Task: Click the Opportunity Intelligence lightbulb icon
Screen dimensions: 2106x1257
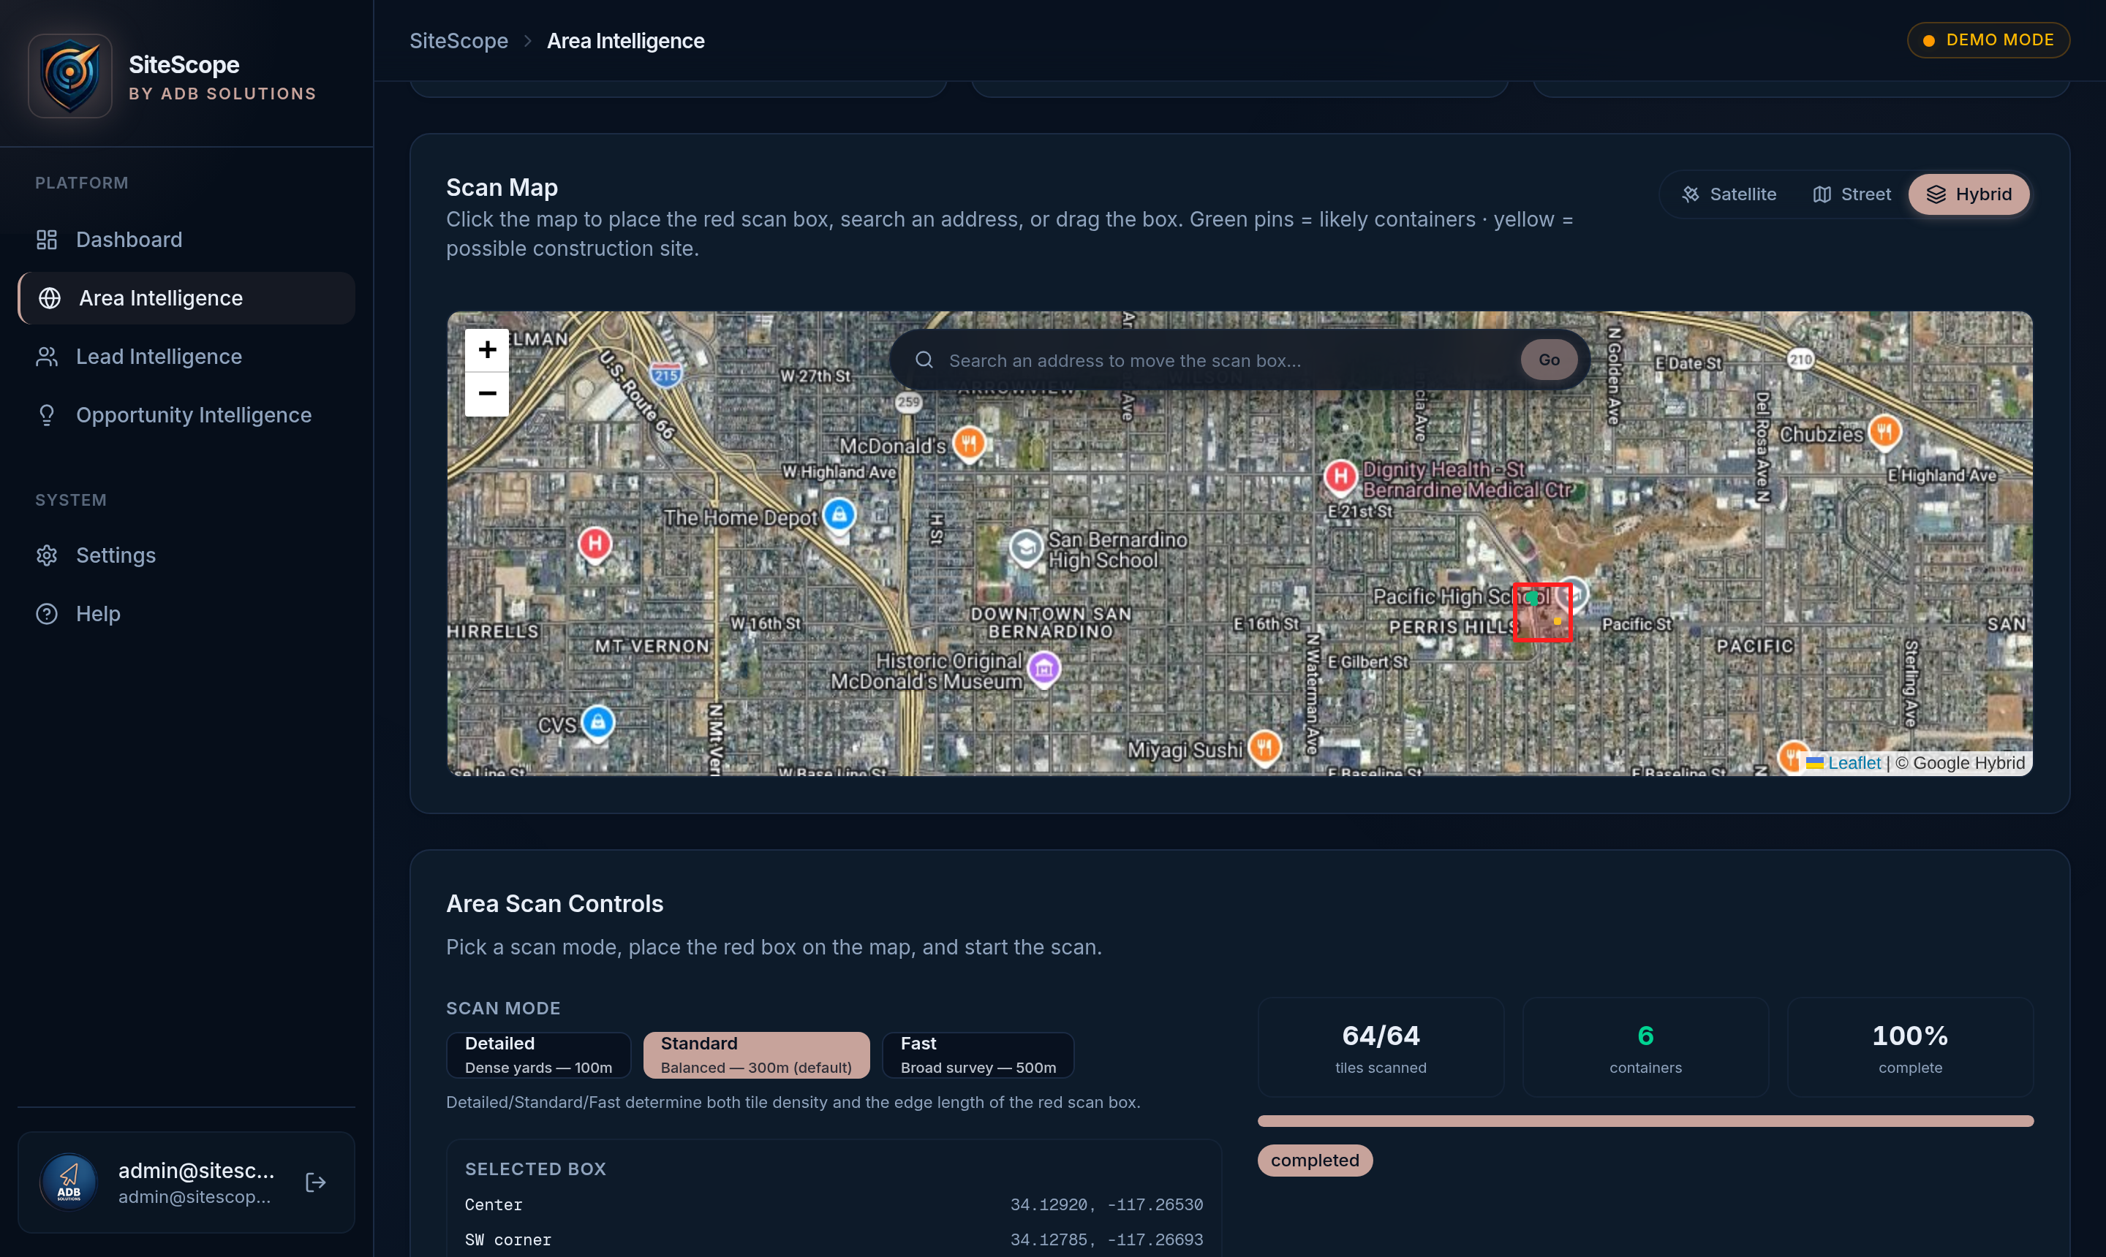Action: pos(47,415)
